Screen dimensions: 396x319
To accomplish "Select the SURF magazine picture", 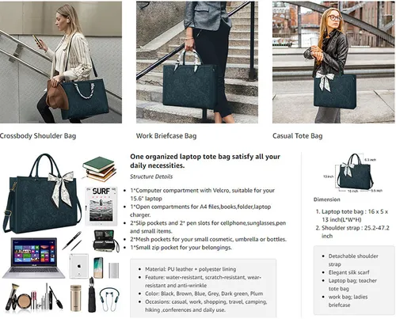I will coord(101,207).
